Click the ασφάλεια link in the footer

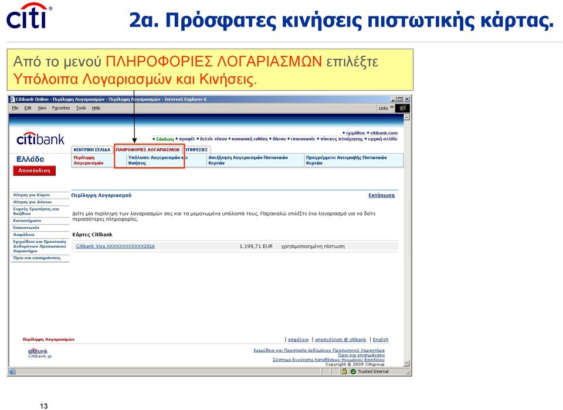[x=298, y=340]
